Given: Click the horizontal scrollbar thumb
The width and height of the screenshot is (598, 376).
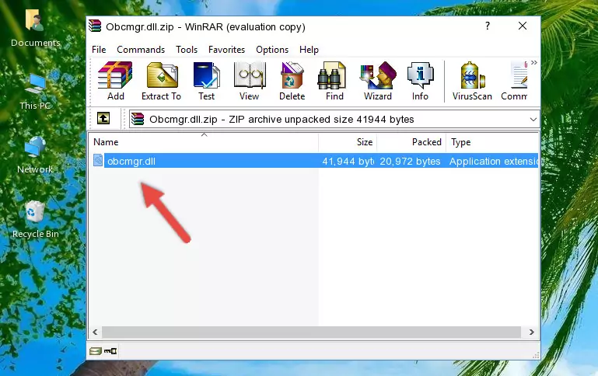Looking at the screenshot, I should [x=311, y=332].
